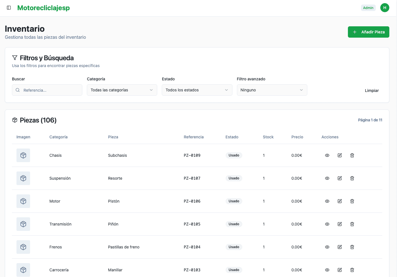Image resolution: width=397 pixels, height=277 pixels.
Task: Click the Subchasis part name
Action: [117, 155]
